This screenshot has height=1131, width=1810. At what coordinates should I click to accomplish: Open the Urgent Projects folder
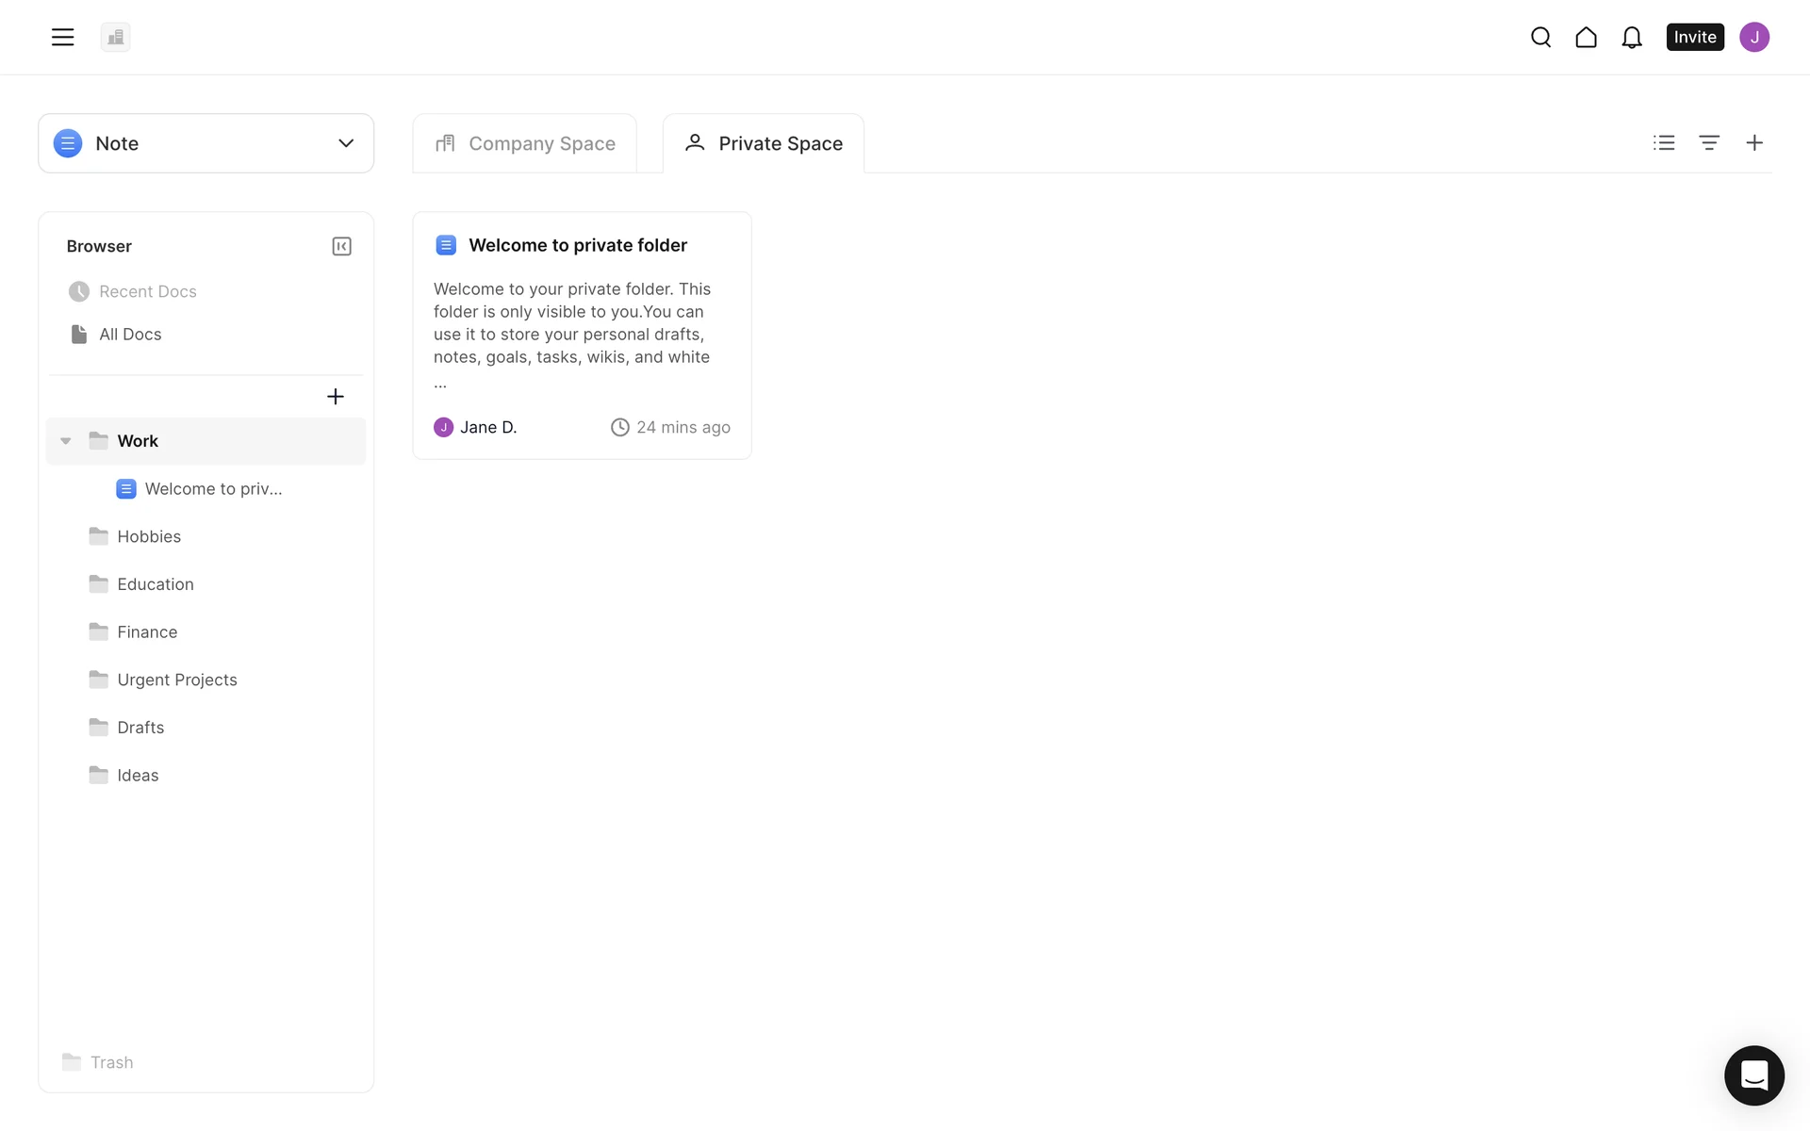click(x=176, y=680)
